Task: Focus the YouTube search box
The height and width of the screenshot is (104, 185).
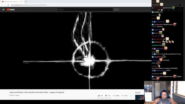Action: [85, 10]
